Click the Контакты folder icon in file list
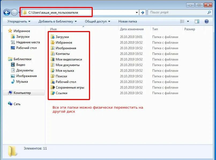The width and height of the screenshot is (216, 160). tap(53, 54)
